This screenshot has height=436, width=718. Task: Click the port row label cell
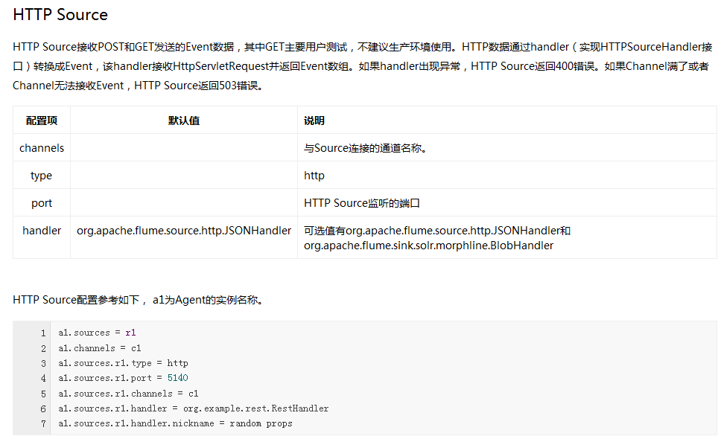42,203
